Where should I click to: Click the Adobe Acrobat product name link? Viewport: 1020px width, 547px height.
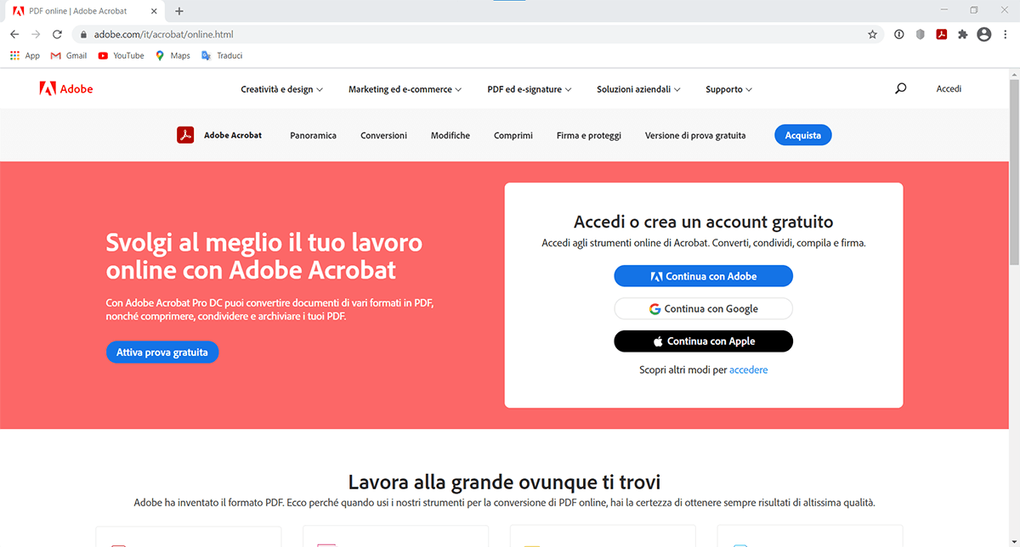[x=233, y=135]
